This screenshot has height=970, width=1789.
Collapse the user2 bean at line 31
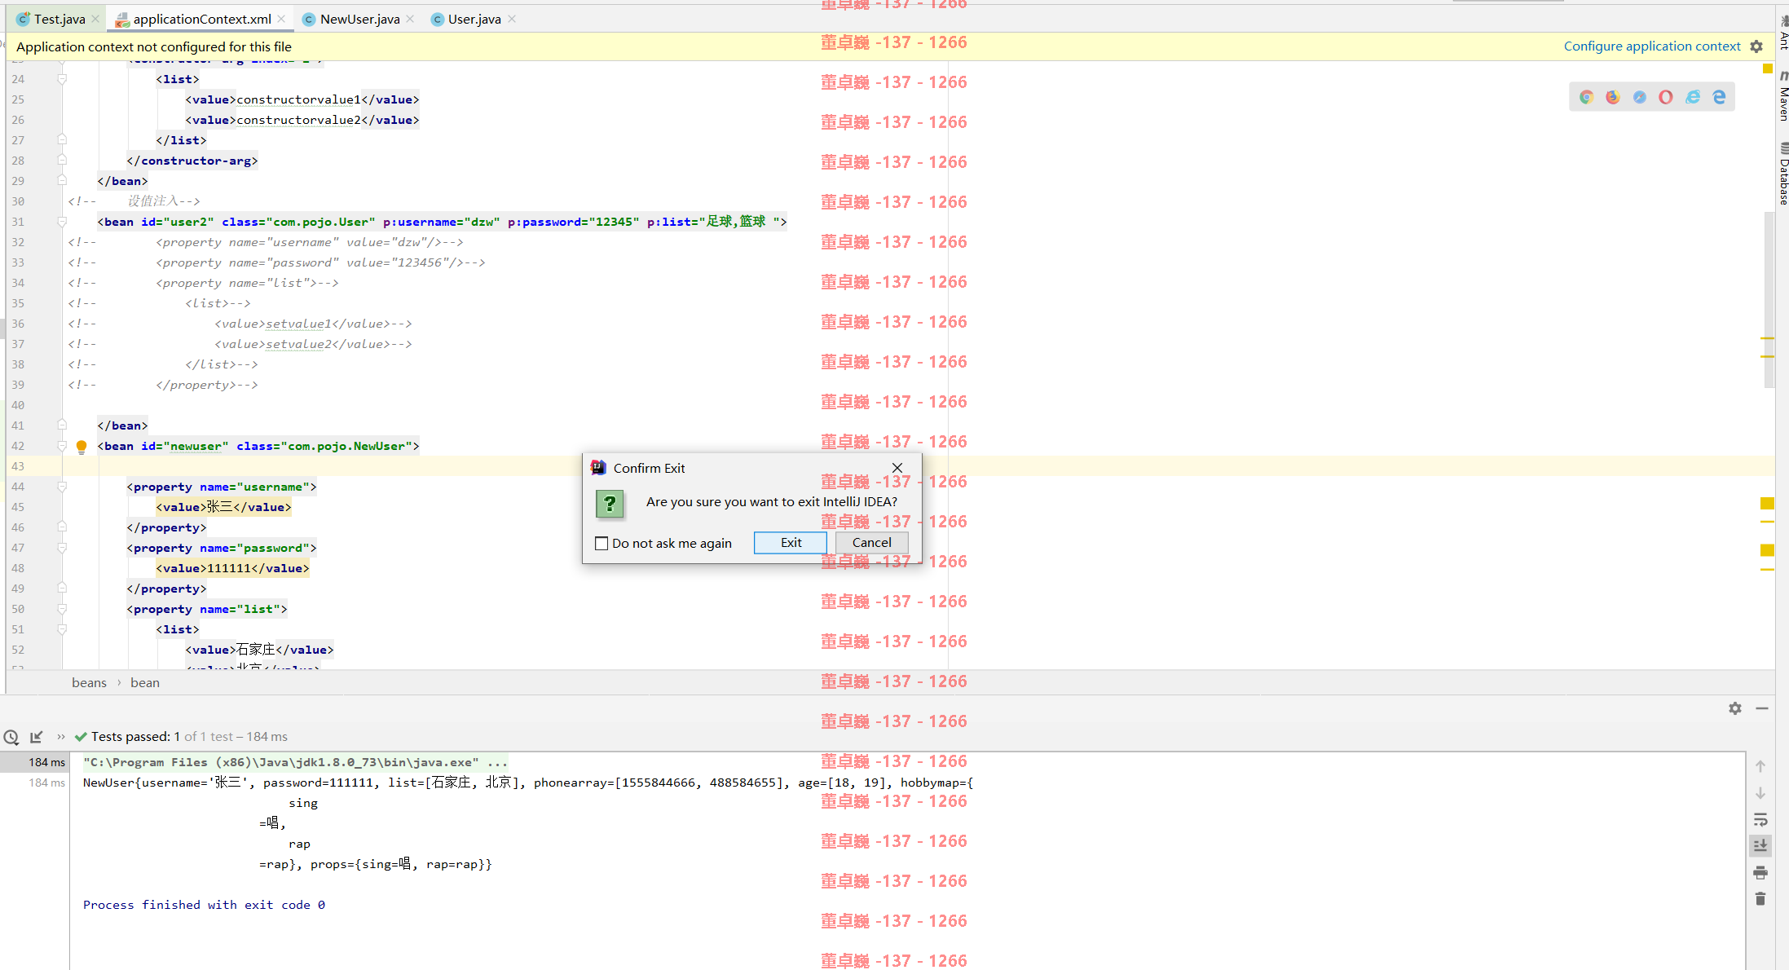pyautogui.click(x=62, y=222)
